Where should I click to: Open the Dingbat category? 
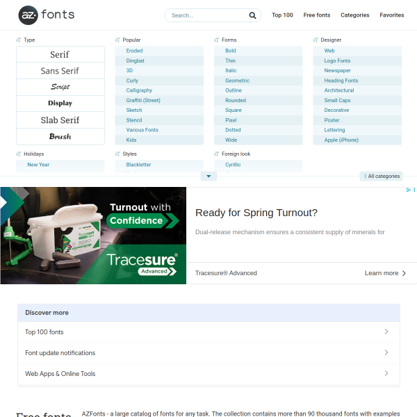pyautogui.click(x=159, y=60)
